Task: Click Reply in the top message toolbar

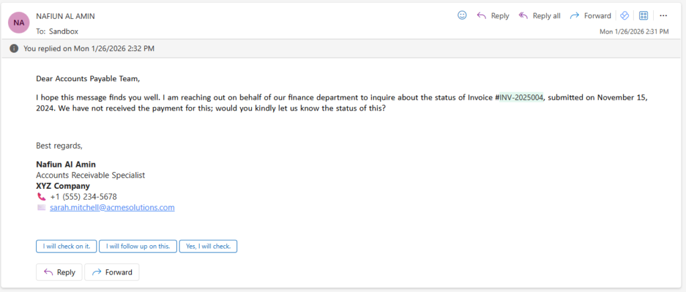Action: (492, 15)
